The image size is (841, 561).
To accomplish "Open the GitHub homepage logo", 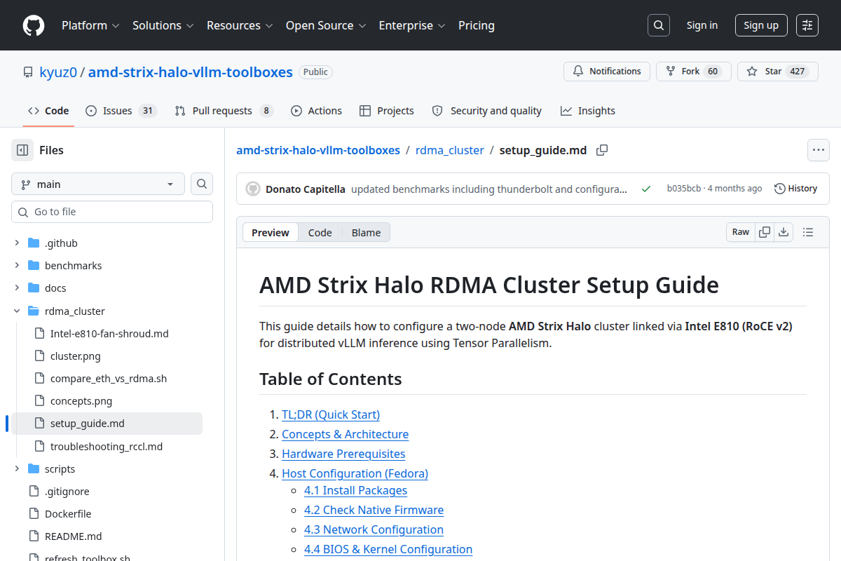I will 34,25.
